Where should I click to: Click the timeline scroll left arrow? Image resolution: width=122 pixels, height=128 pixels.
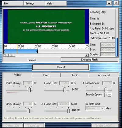pos(11,55)
